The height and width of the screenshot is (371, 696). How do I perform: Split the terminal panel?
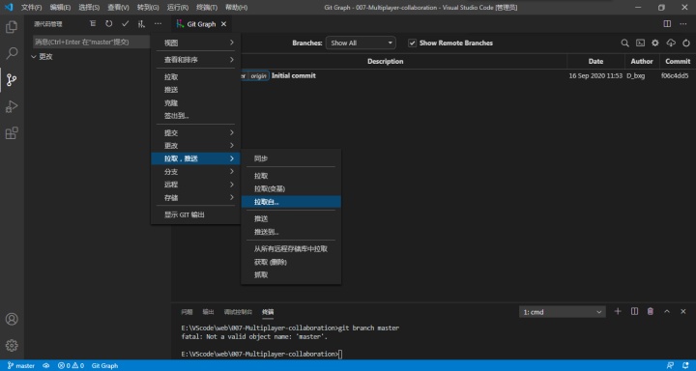coord(634,311)
